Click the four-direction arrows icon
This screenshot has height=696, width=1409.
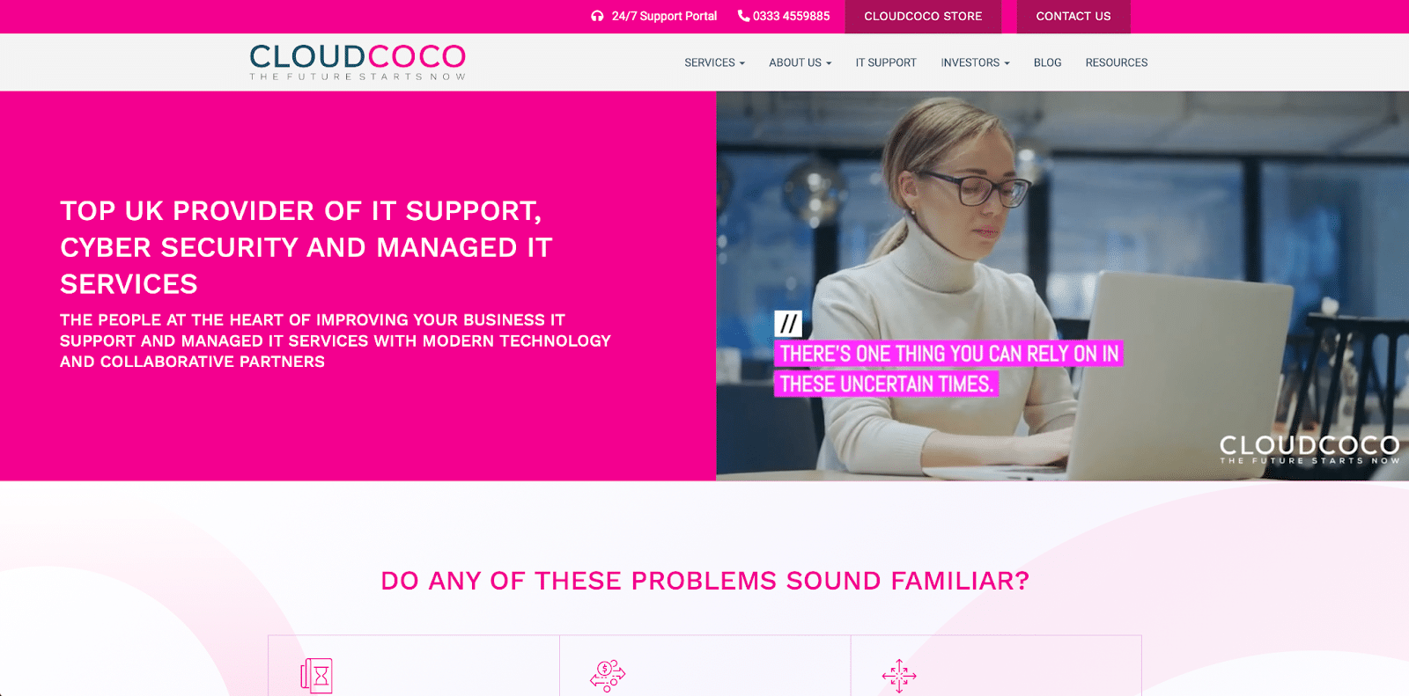[x=899, y=676]
